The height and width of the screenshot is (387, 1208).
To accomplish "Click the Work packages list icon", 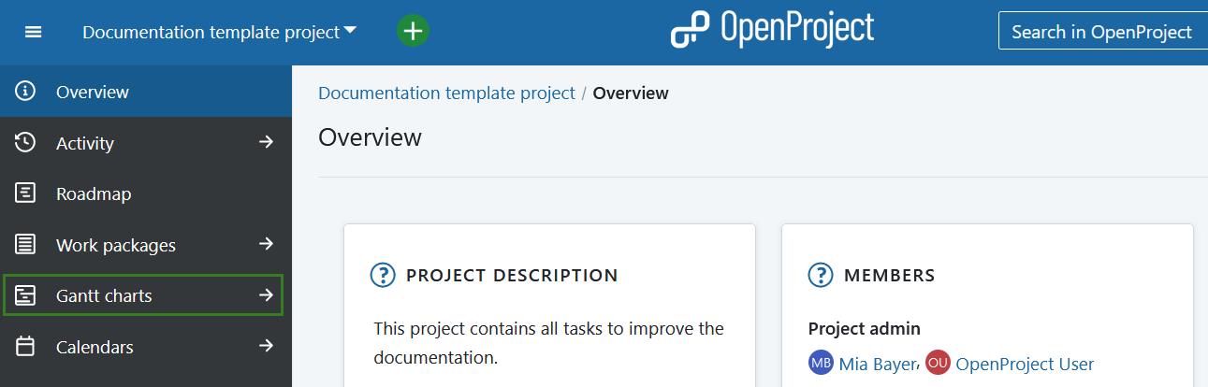I will click(x=26, y=245).
